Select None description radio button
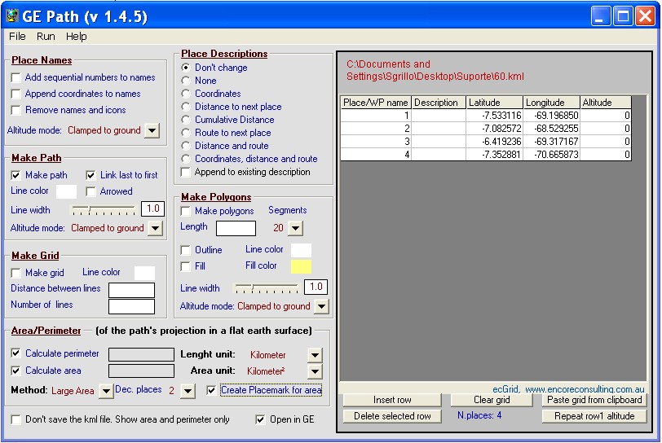Screen dimensions: 662x443 (x=186, y=81)
